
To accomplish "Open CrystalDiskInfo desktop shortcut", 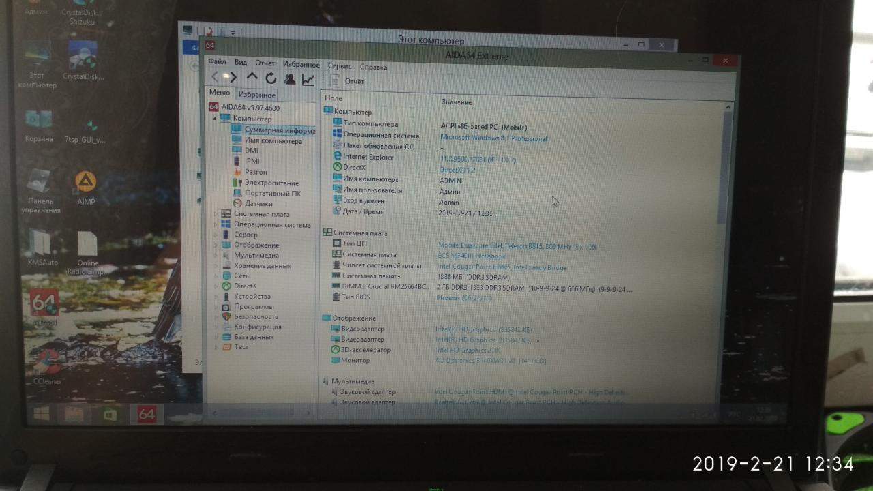I will coord(83,61).
